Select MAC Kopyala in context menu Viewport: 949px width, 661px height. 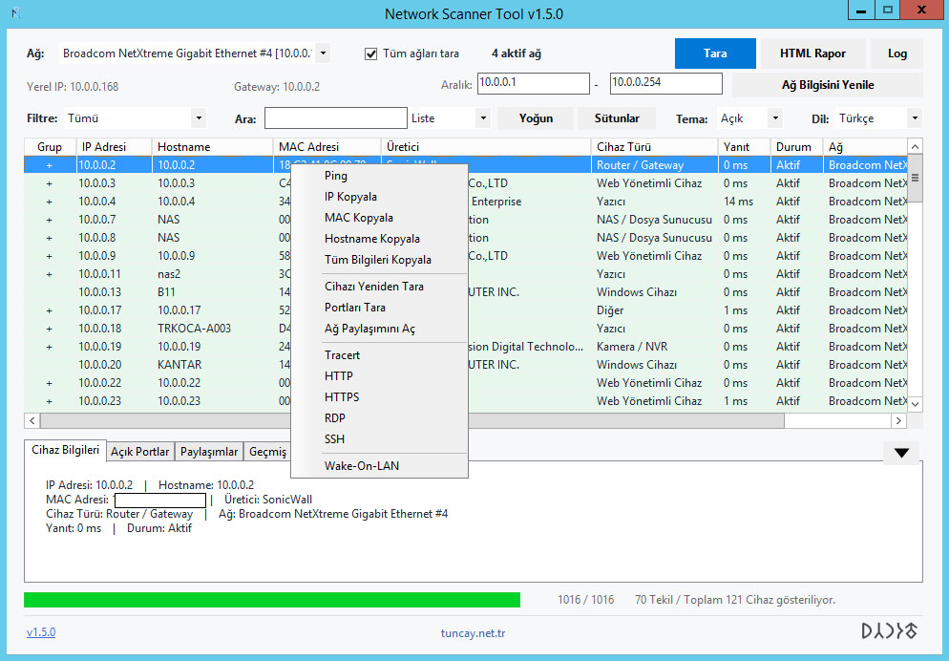pyautogui.click(x=379, y=217)
